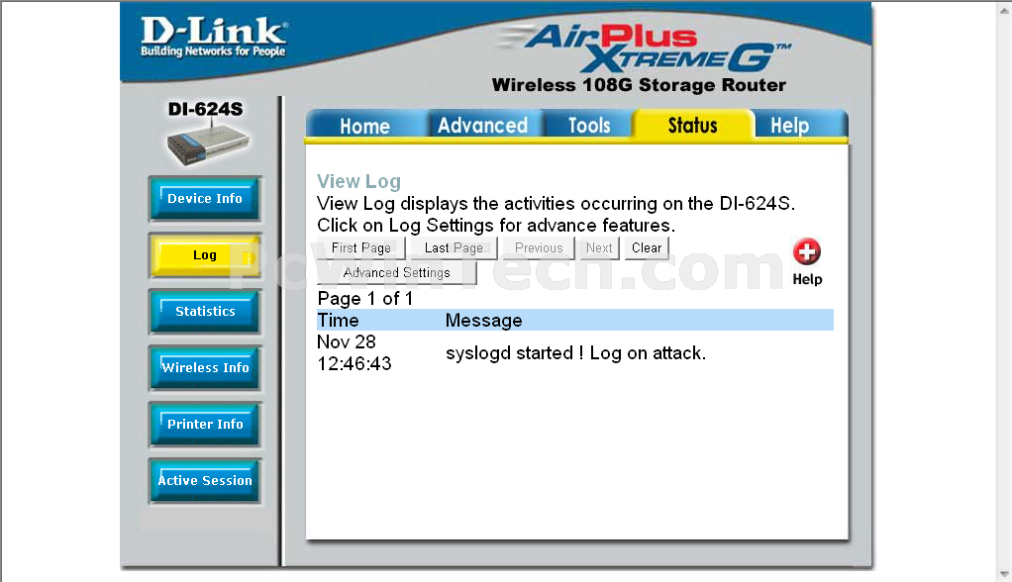Click the Next log page button
Image resolution: width=1012 pixels, height=582 pixels.
tap(599, 247)
